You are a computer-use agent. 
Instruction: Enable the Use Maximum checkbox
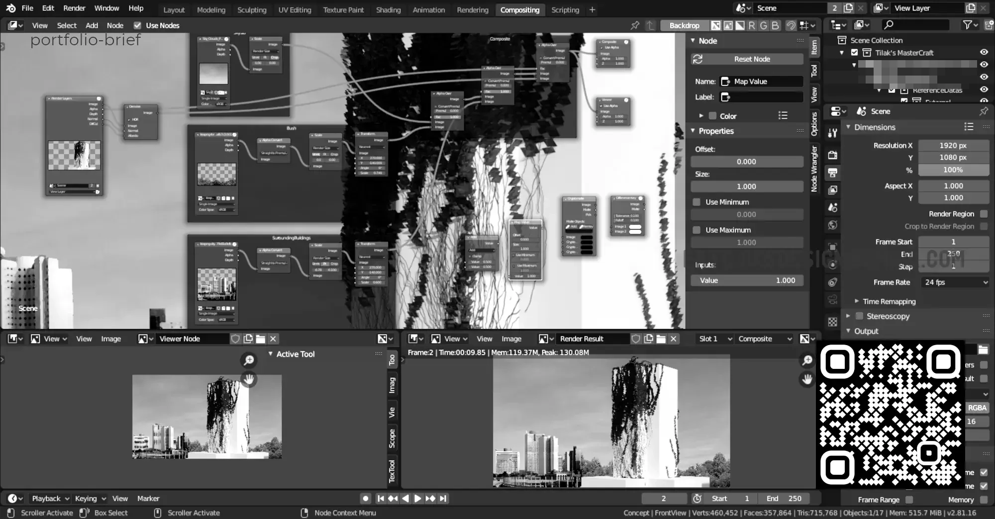coord(696,230)
